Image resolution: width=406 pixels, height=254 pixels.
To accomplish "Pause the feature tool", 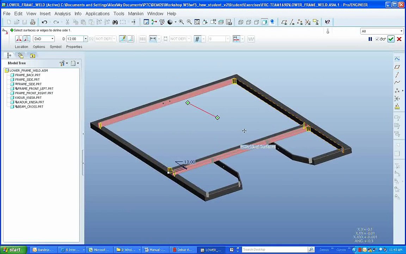I will [x=370, y=39].
